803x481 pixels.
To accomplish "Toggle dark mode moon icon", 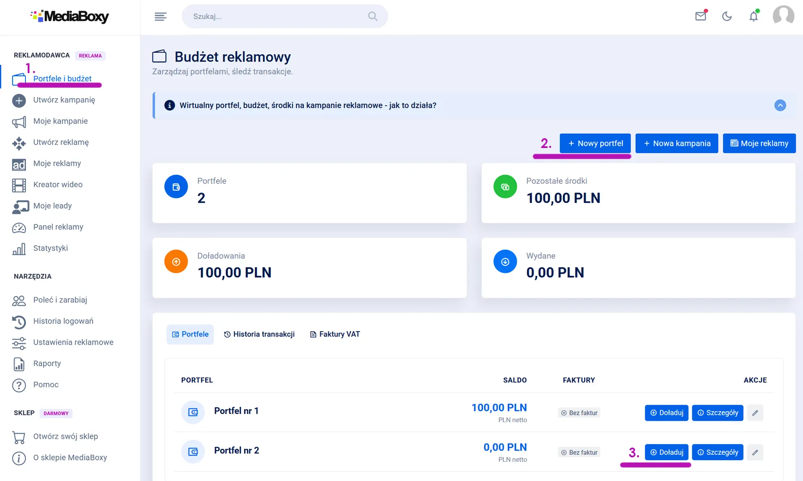I will [727, 16].
